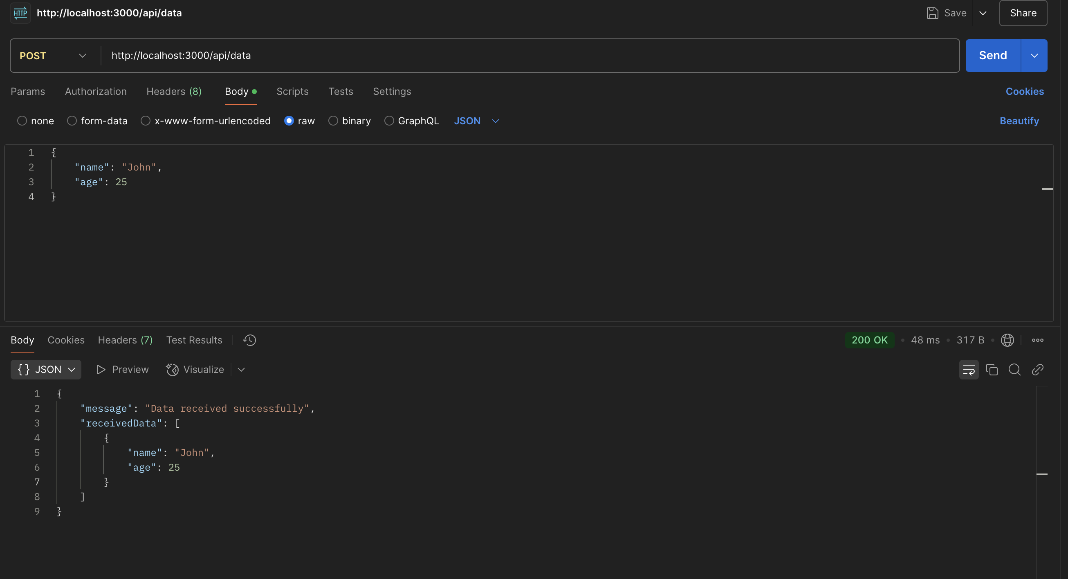Click the "message" line in the response

point(197,408)
